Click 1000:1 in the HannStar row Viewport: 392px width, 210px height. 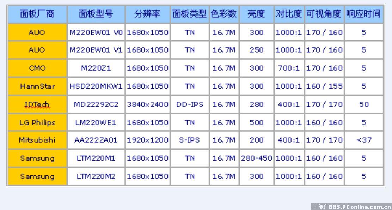(x=289, y=86)
